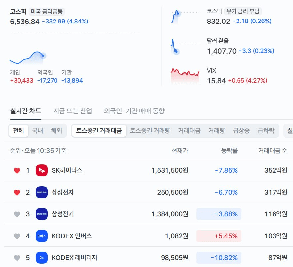The image size is (293, 267).
Task: Click the 현재가 column header
Action: pos(180,151)
